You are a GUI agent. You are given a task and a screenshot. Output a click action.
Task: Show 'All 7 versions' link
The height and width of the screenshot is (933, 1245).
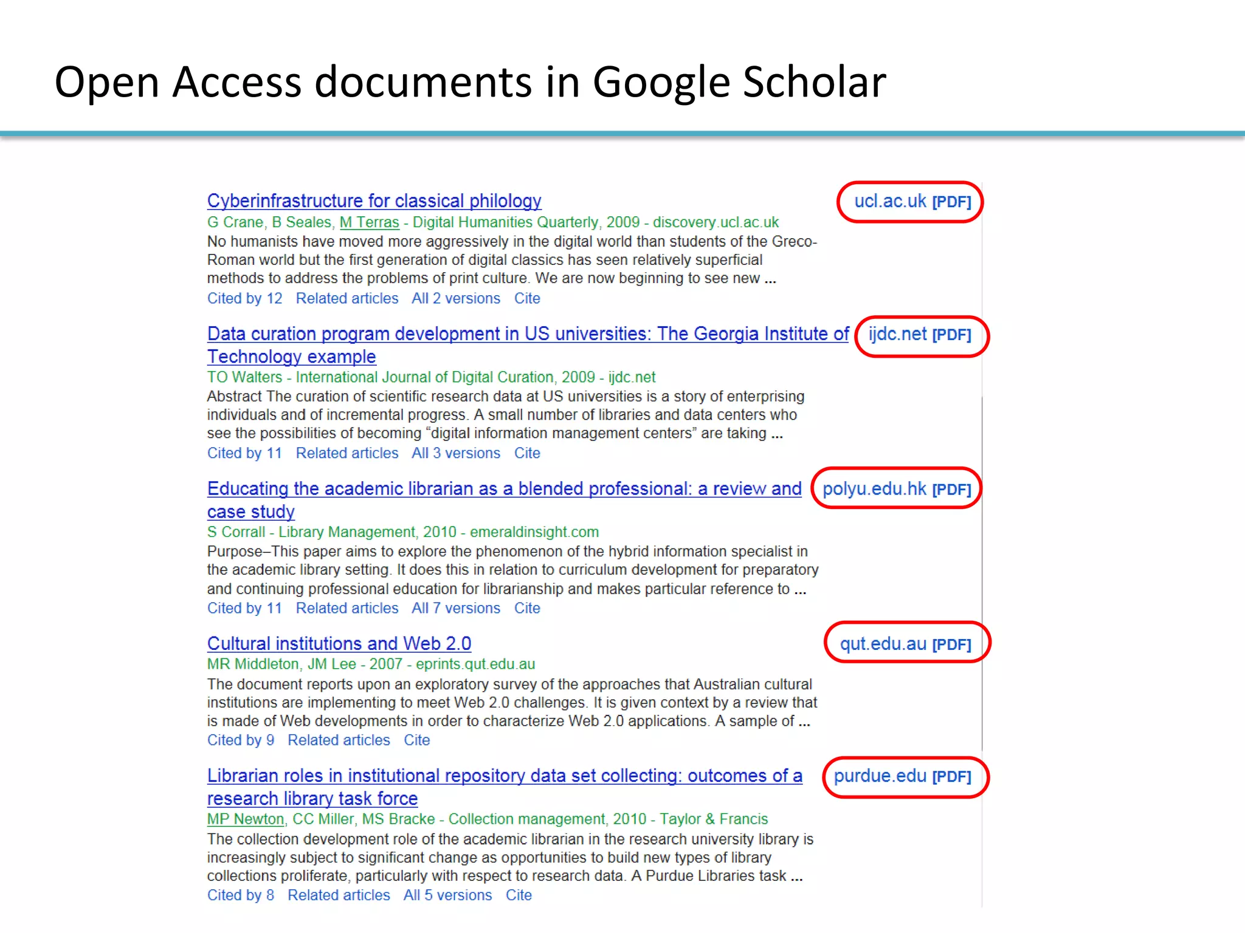tap(456, 608)
